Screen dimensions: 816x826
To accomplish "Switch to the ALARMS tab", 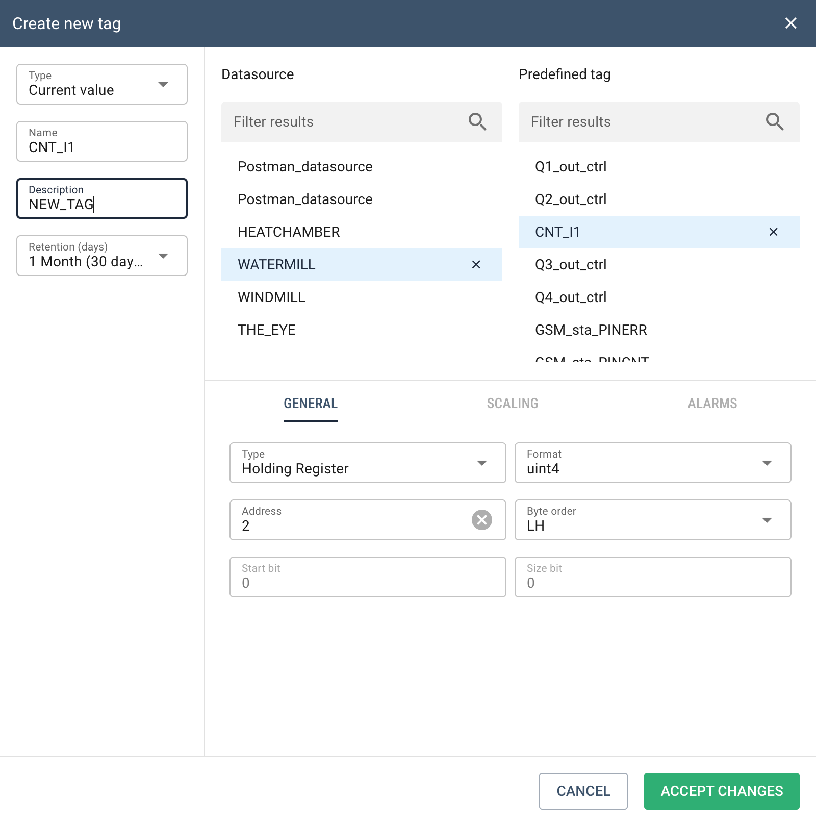I will tap(712, 404).
